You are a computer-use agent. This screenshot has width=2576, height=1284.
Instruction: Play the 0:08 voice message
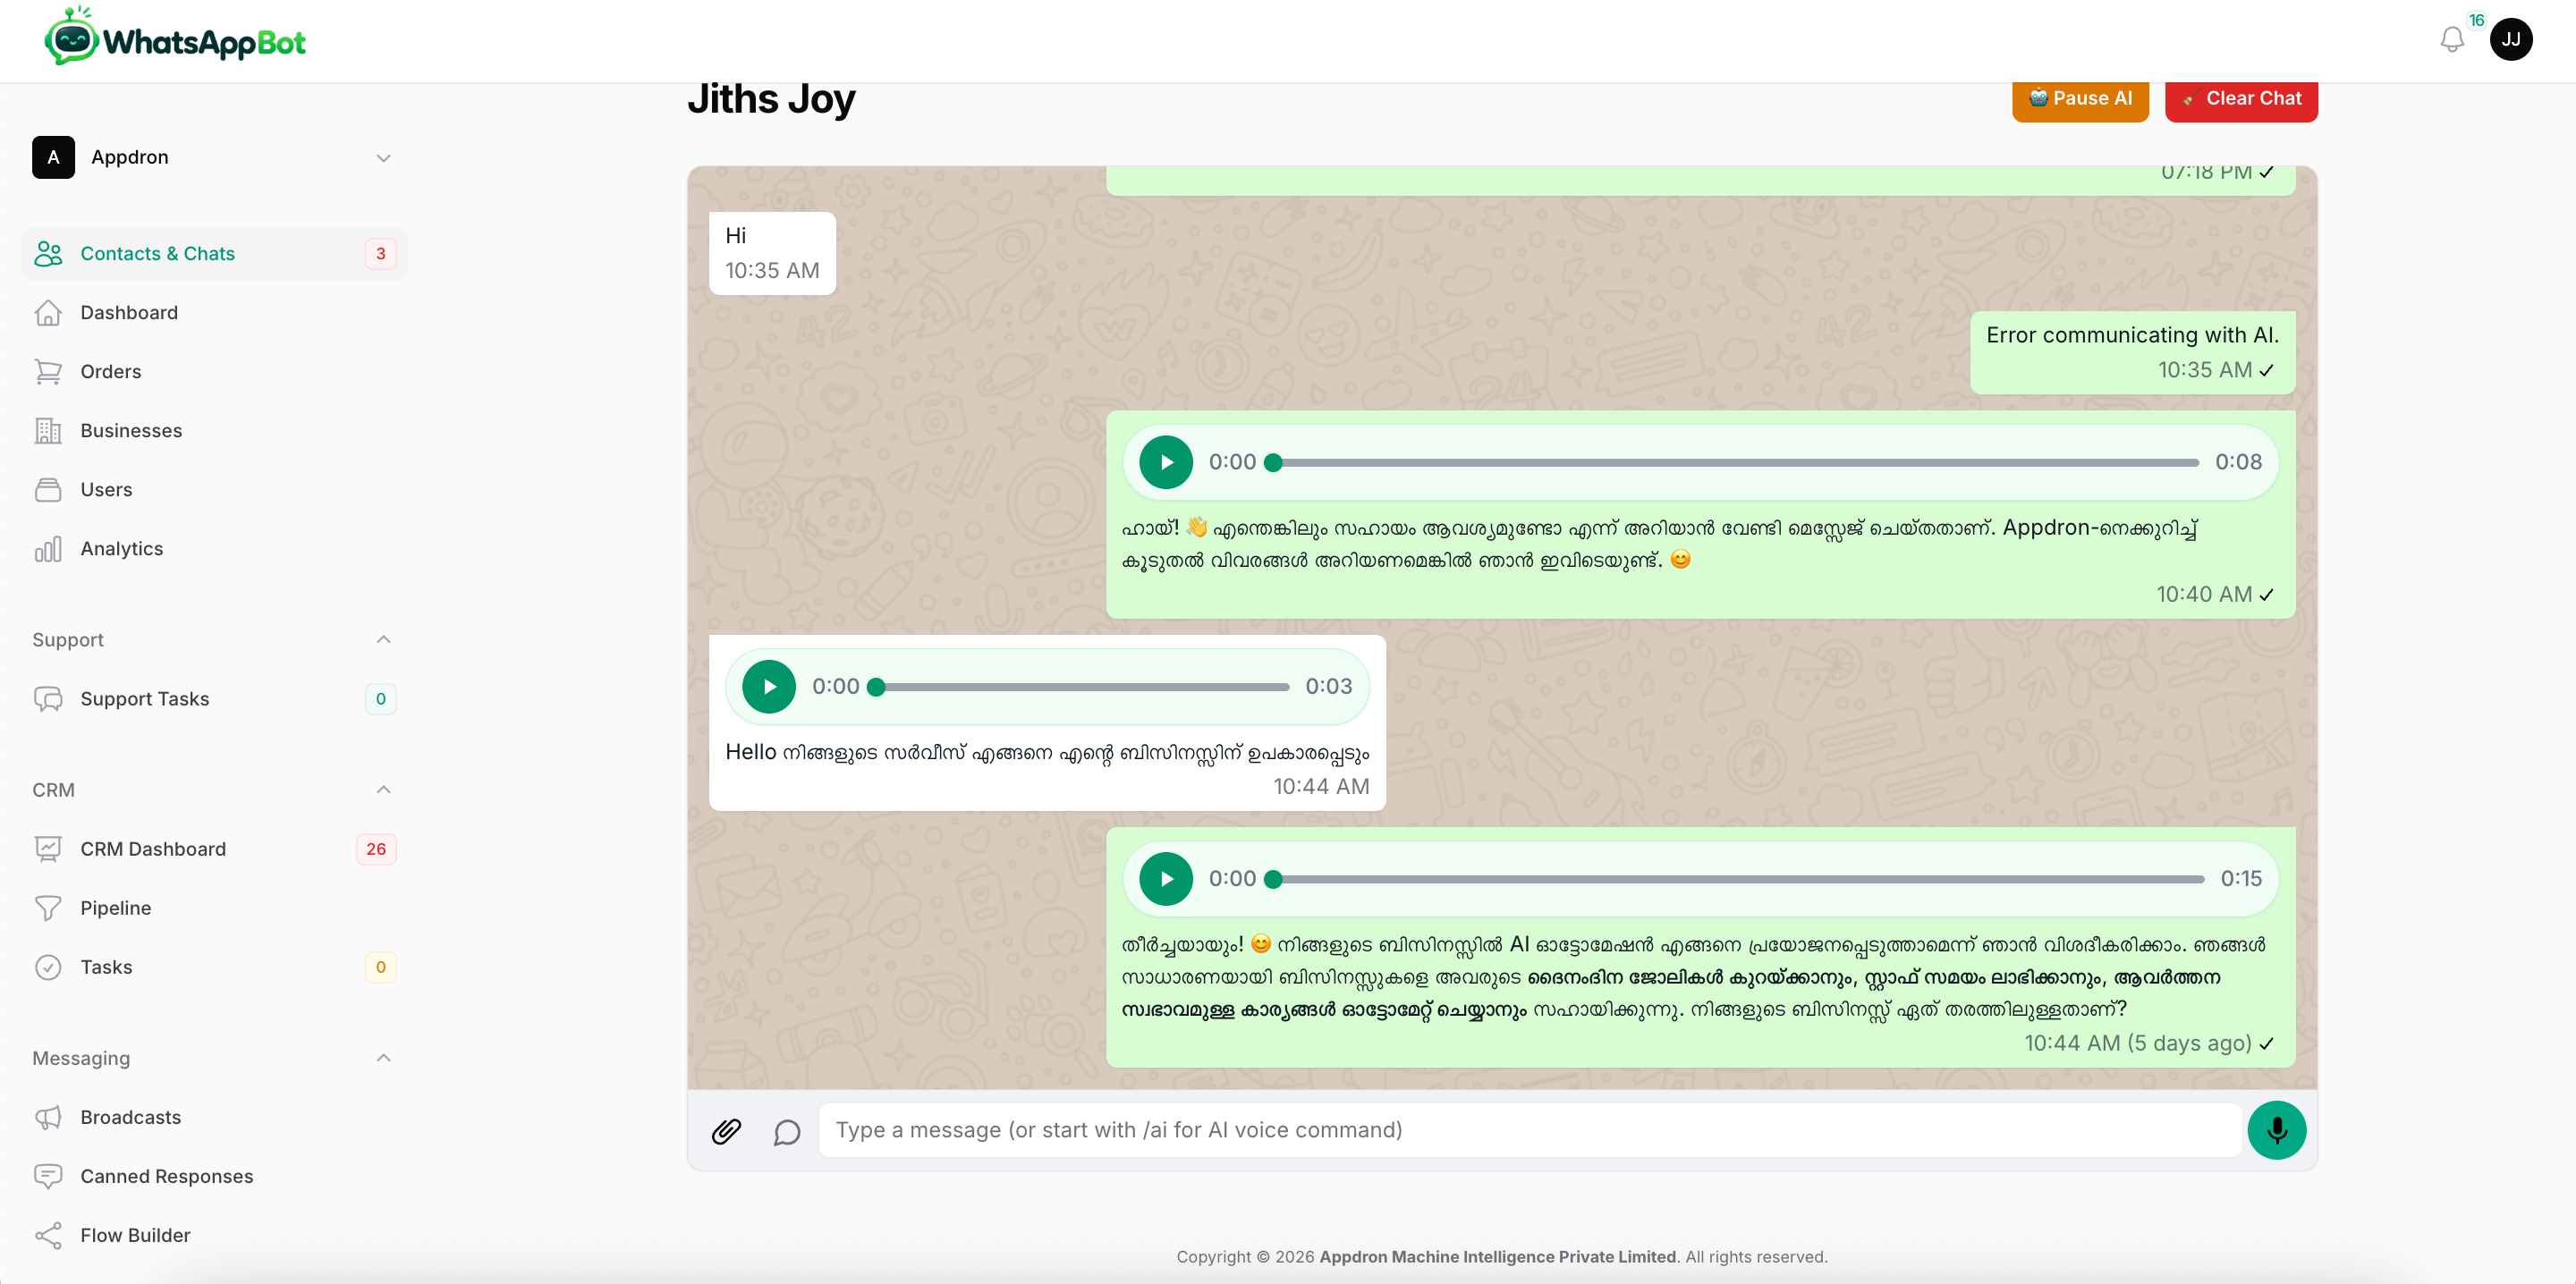[x=1166, y=462]
